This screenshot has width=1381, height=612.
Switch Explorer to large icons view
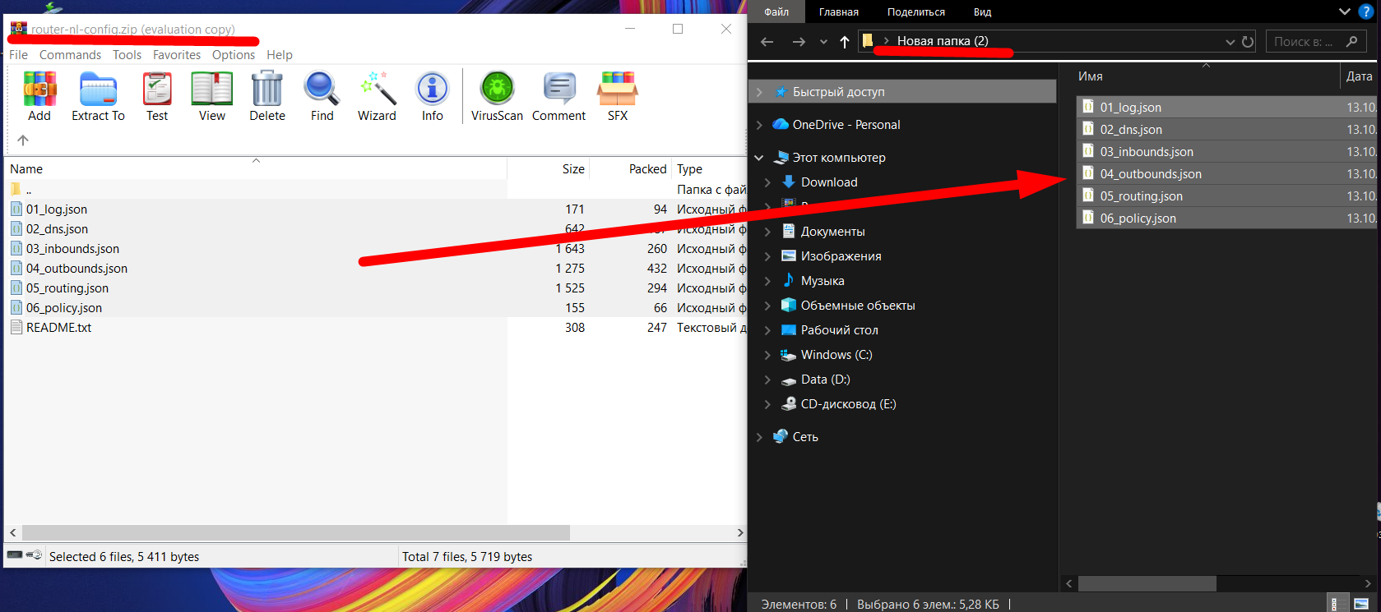[1361, 604]
